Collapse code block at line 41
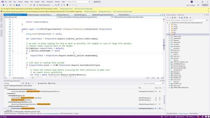 (x=12, y=29)
